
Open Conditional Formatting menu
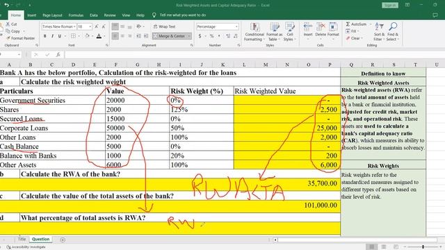point(254,32)
